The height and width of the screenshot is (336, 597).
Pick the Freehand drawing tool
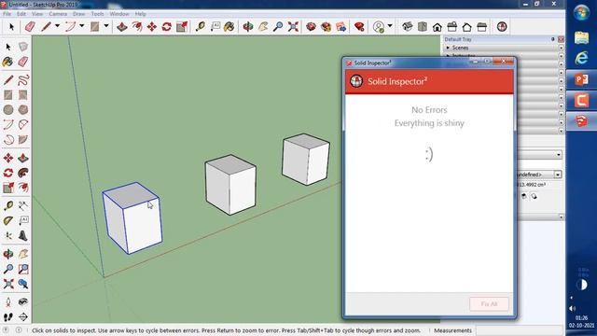point(23,80)
